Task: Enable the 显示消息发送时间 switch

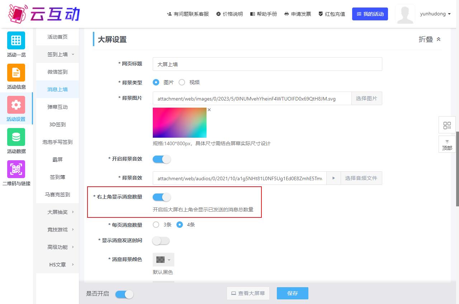Action: pyautogui.click(x=161, y=241)
